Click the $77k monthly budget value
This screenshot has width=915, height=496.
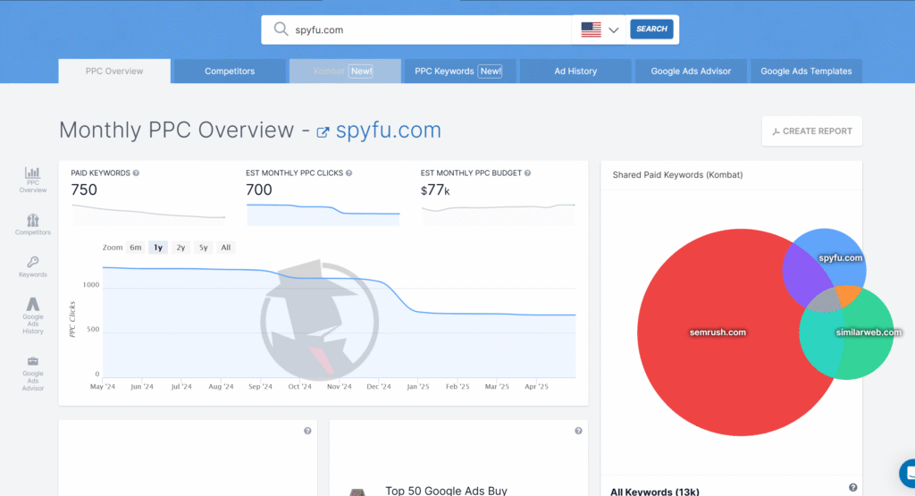[435, 190]
